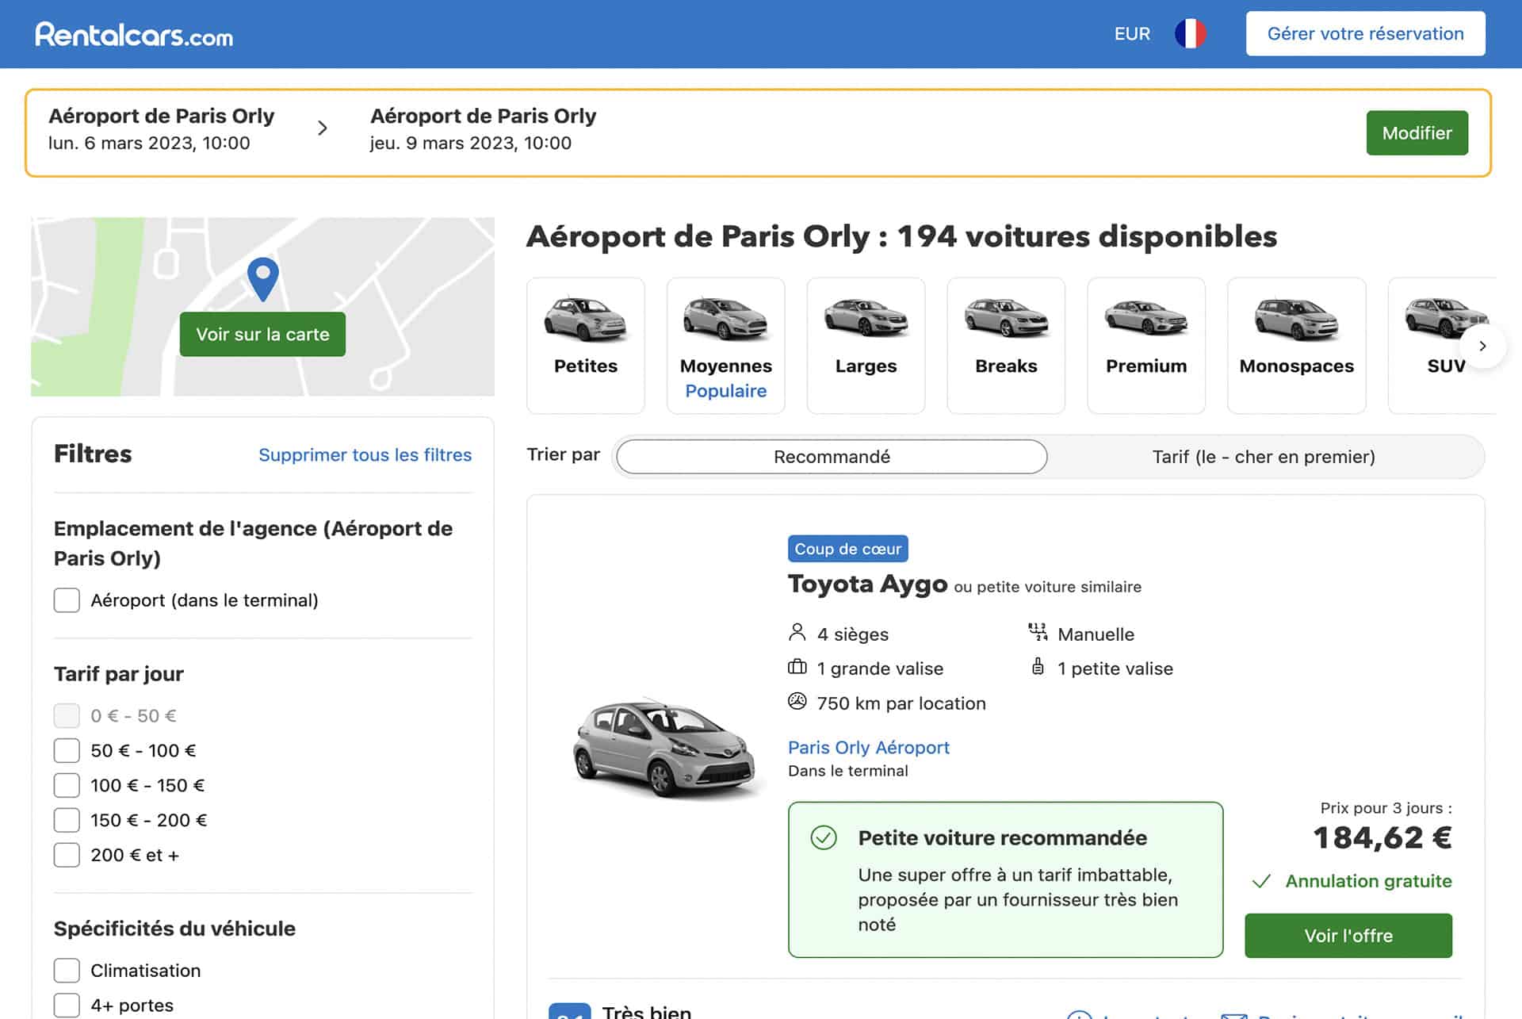Click Voir sur la carte button
1522x1019 pixels.
pos(262,334)
